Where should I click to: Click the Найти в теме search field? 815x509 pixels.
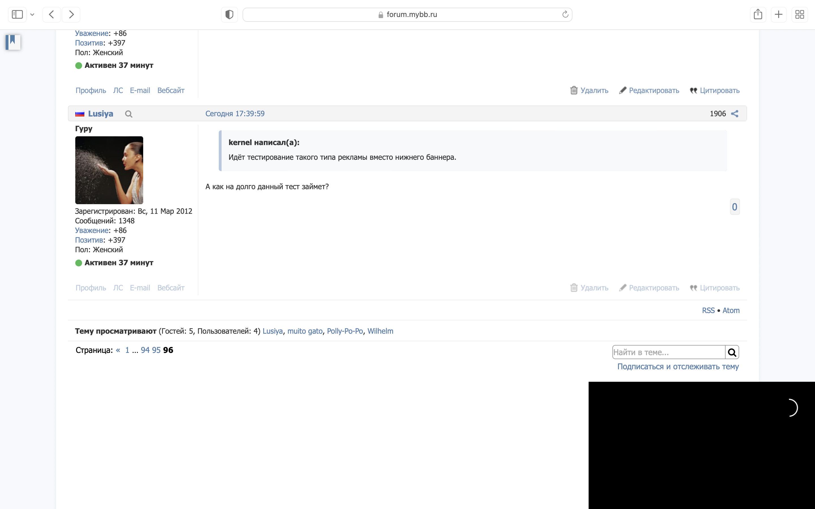pyautogui.click(x=668, y=352)
